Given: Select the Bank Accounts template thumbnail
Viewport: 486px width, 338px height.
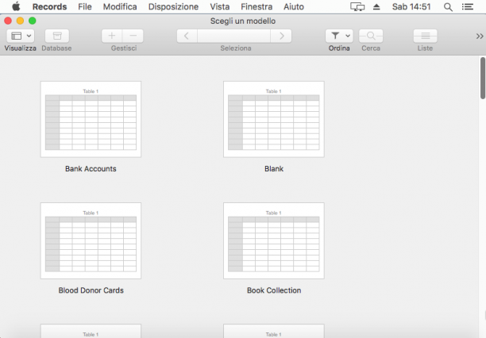Looking at the screenshot, I should point(91,119).
